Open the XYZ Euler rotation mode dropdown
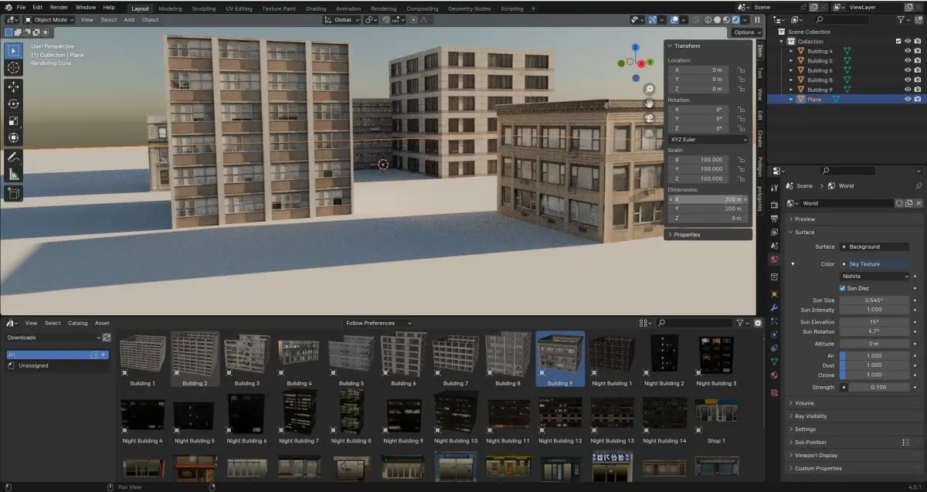This screenshot has width=927, height=492. (708, 140)
